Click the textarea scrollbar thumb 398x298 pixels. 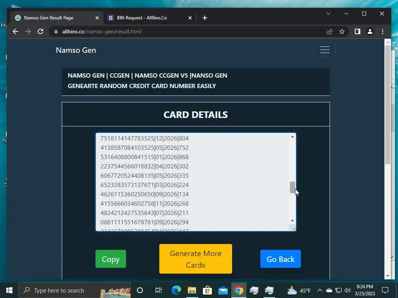[x=292, y=187]
